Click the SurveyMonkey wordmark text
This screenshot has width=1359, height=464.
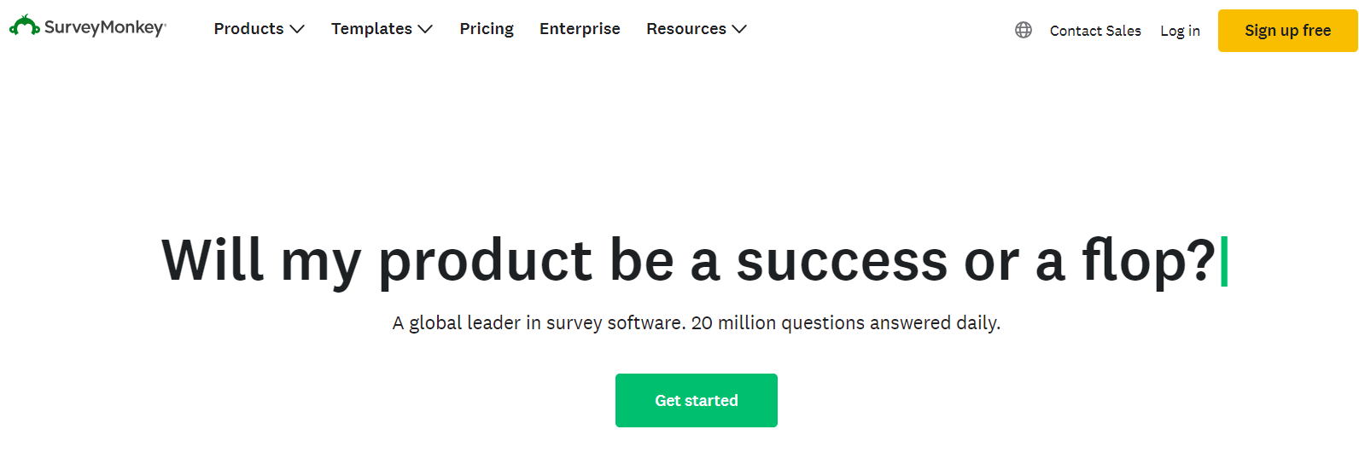pos(104,27)
